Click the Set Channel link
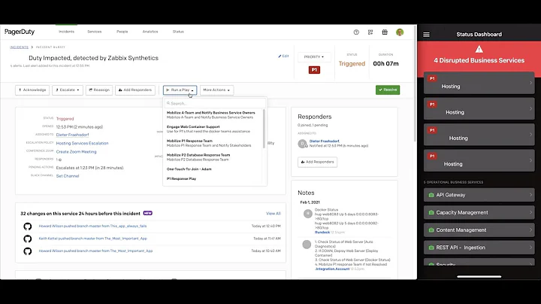541x304 pixels. [x=68, y=176]
